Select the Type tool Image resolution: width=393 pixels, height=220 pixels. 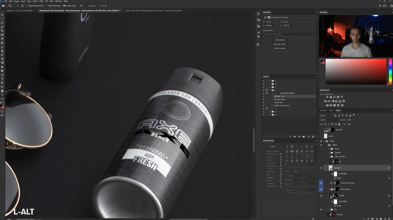[x=2, y=78]
